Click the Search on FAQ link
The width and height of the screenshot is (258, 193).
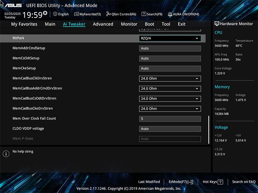point(244,182)
